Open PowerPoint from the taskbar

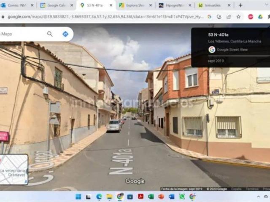(161, 197)
